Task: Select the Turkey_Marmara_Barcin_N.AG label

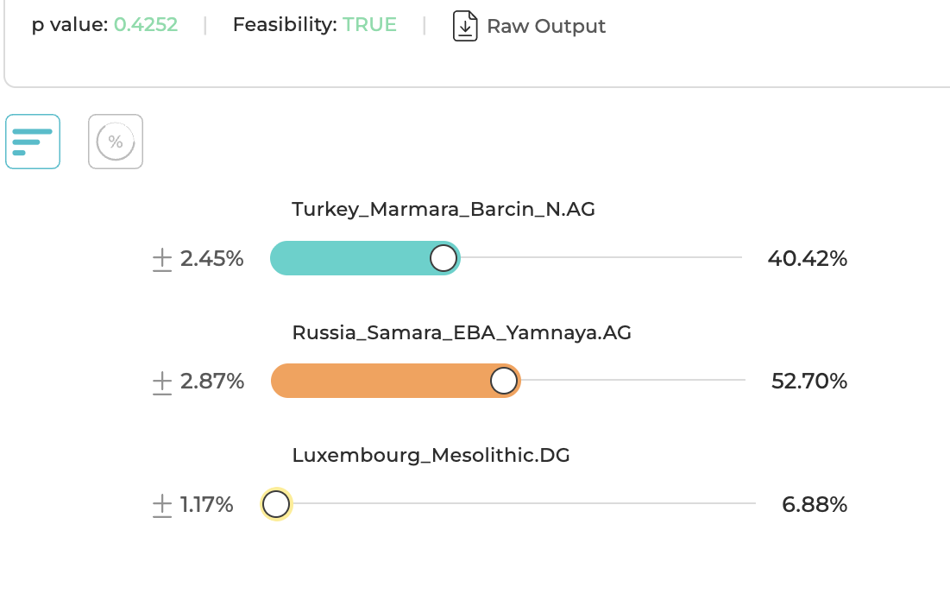Action: tap(444, 209)
